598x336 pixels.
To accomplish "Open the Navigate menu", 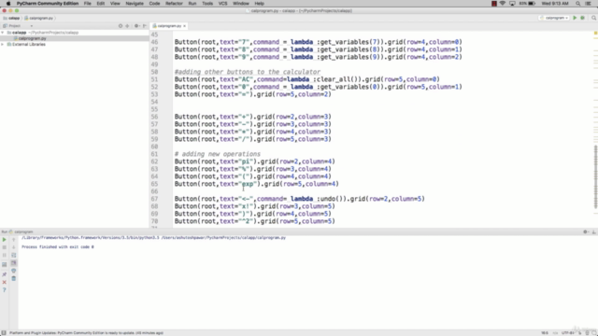I will 135,4.
